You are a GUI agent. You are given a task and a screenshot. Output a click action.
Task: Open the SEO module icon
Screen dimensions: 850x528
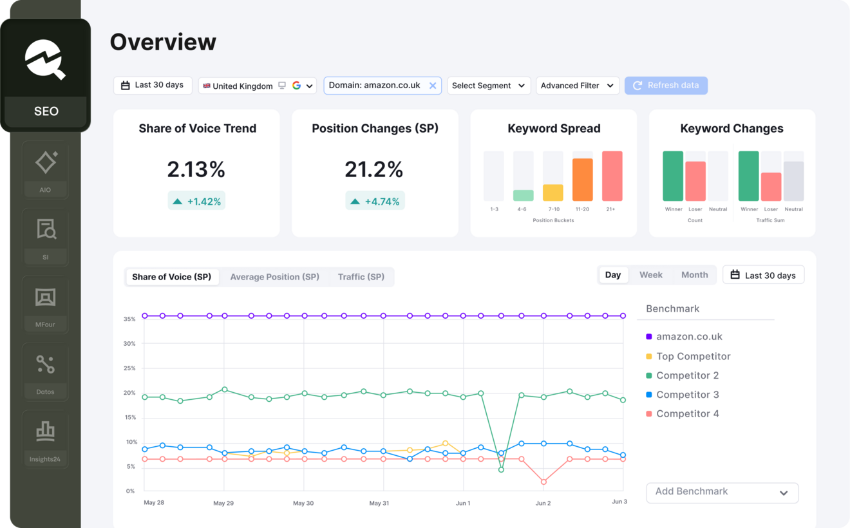(x=45, y=75)
